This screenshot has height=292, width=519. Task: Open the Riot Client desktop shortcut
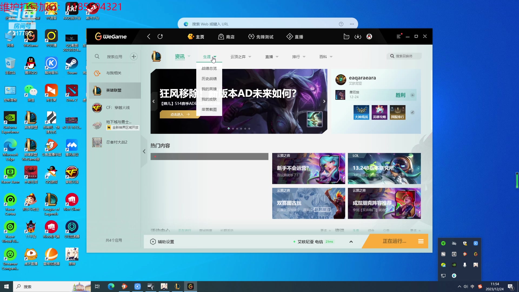tap(72, 202)
